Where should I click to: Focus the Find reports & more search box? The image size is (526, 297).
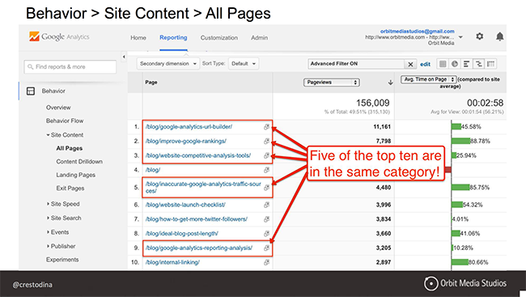point(70,67)
